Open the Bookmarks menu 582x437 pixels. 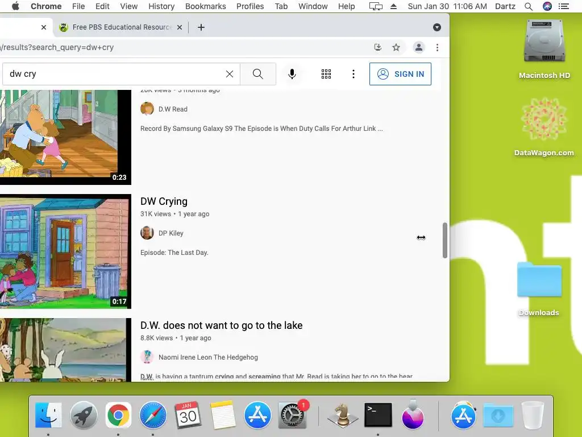pos(205,6)
